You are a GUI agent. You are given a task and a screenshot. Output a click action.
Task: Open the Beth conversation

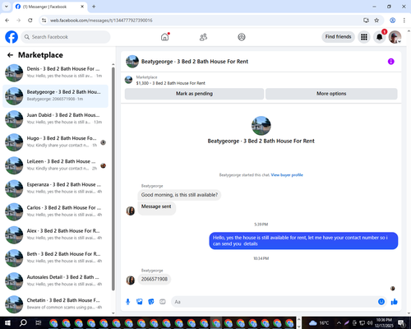click(56, 258)
